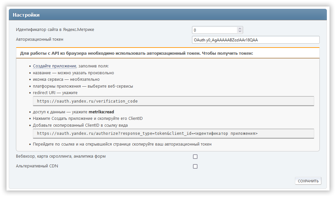Open the 'Создайте приложение' link
The width and height of the screenshot is (336, 197).
(x=54, y=66)
